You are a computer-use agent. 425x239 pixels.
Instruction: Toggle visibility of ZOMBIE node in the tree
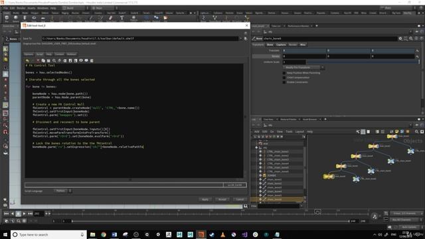tap(260, 175)
